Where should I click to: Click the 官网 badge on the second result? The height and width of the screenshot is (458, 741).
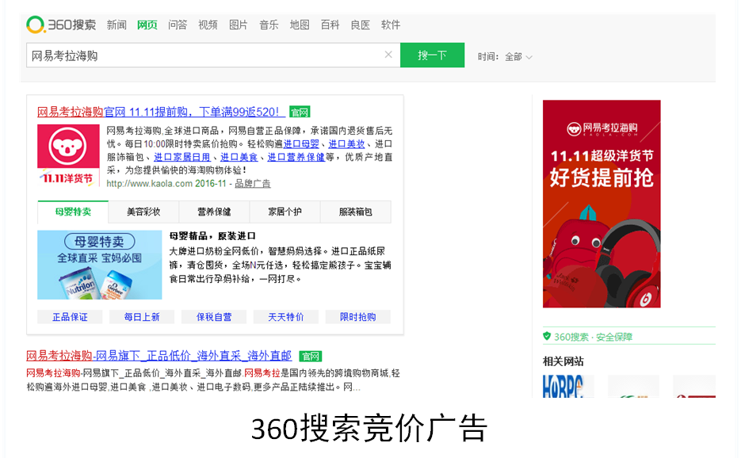click(310, 356)
